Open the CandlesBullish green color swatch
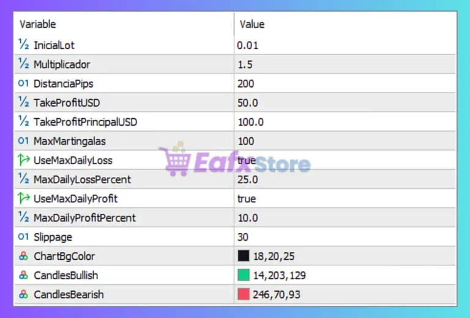 coord(244,275)
